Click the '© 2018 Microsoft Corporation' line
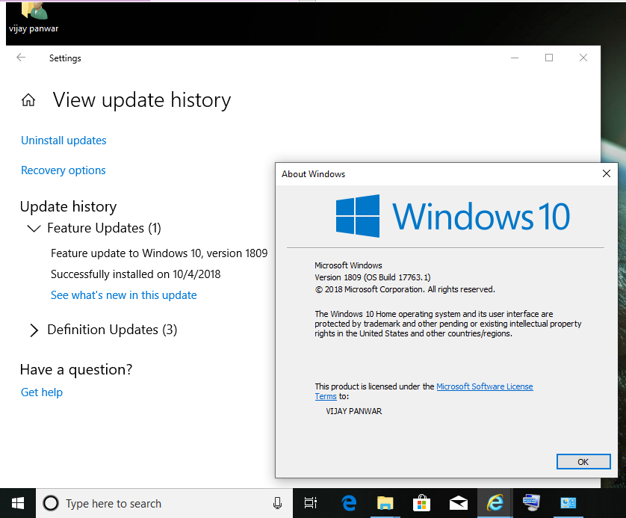Viewport: 626px width, 518px height. [x=405, y=289]
